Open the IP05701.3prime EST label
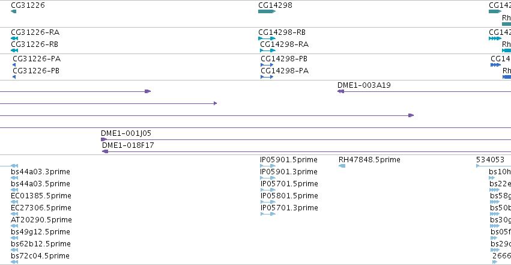Image resolution: width=511 pixels, height=265 pixels. (289, 208)
